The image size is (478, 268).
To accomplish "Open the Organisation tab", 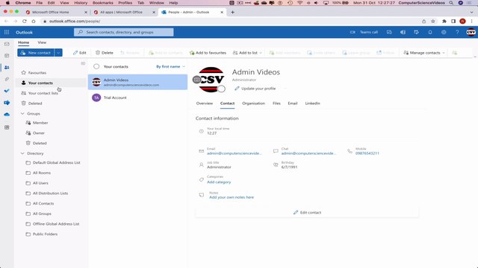I will click(253, 103).
